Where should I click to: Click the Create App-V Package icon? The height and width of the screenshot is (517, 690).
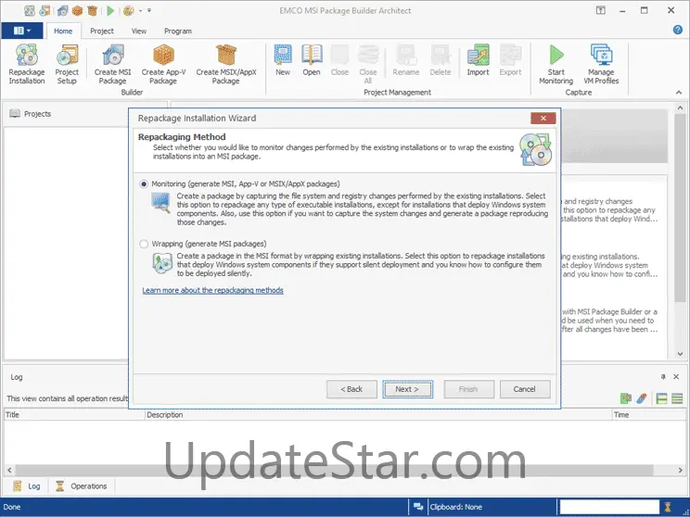[x=163, y=64]
